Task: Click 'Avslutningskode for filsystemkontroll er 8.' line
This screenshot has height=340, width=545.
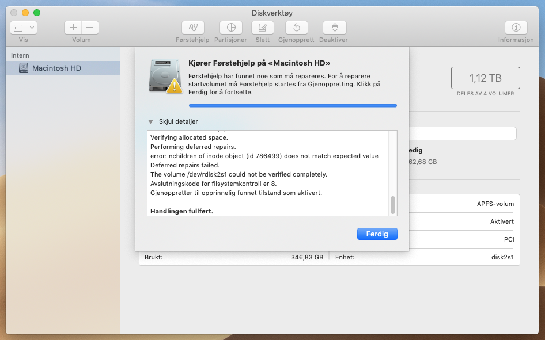Action: click(213, 184)
